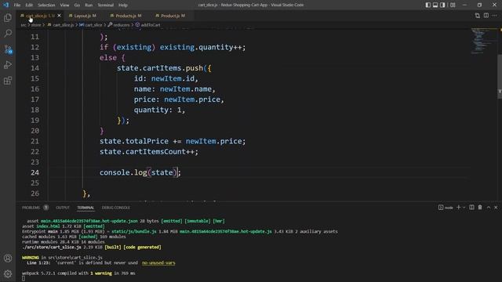
Task: Click 'index.html' asset in terminal
Action: (48, 226)
